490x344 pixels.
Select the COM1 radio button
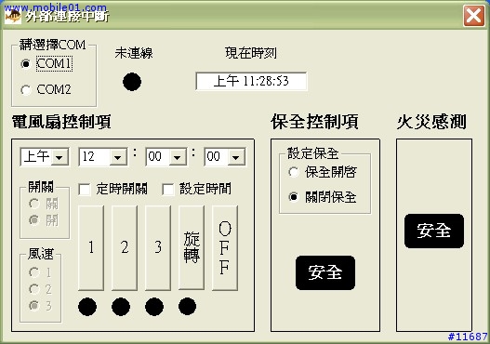coord(26,64)
